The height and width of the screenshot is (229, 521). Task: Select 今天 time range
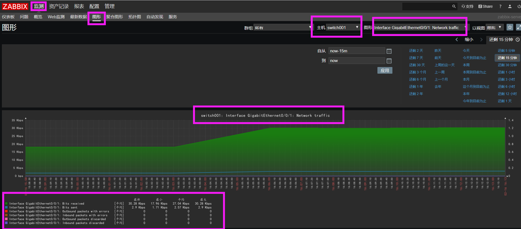click(x=466, y=51)
